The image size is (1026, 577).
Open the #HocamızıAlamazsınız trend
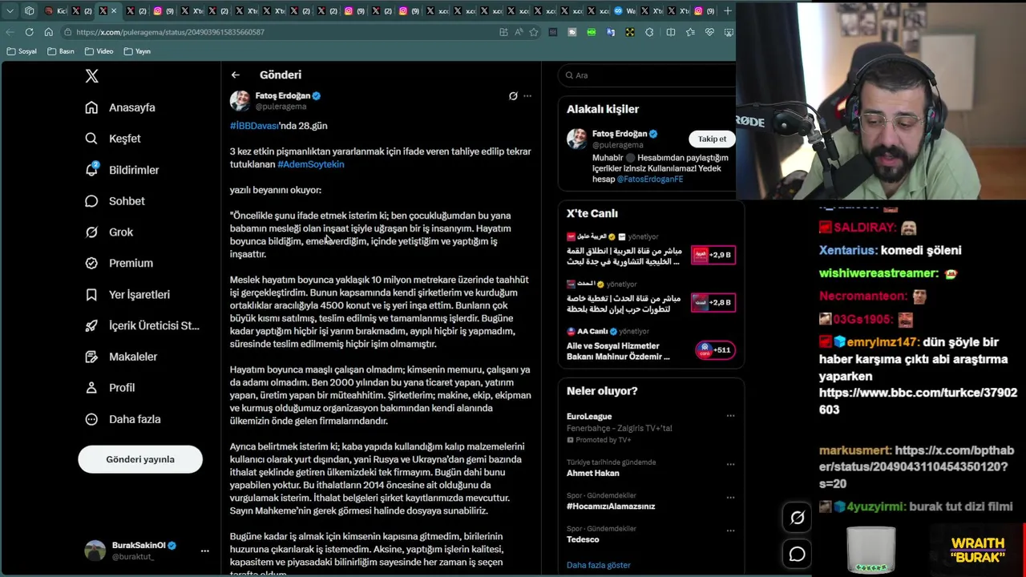point(611,506)
